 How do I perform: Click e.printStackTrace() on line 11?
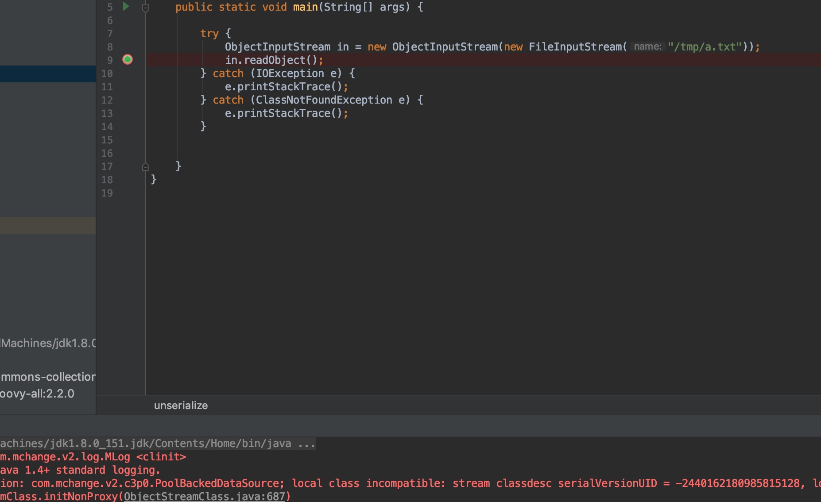click(286, 86)
